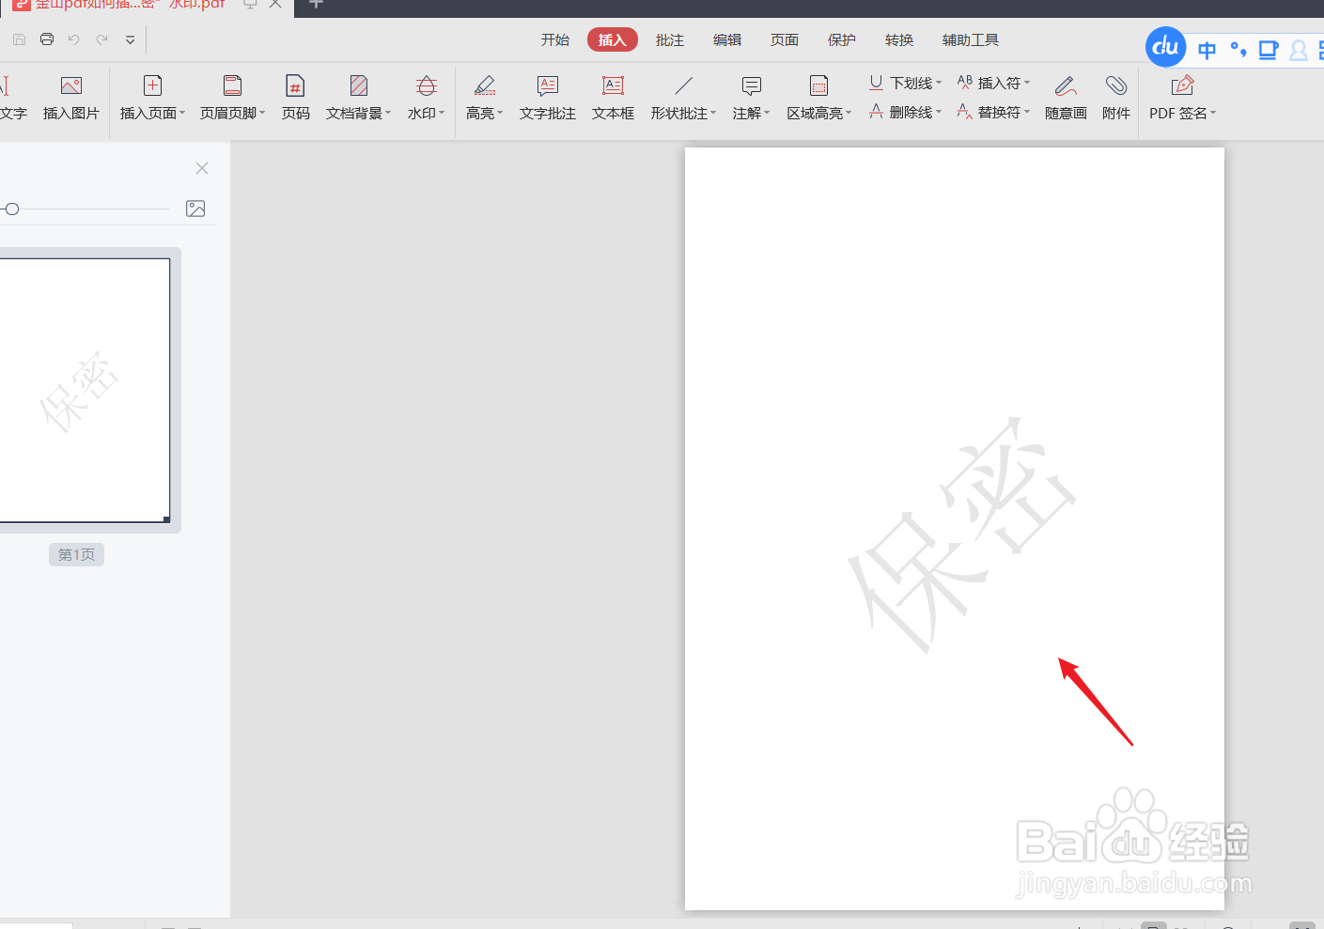The width and height of the screenshot is (1324, 929).
Task: Click the 第1页 page label
Action: (x=76, y=555)
